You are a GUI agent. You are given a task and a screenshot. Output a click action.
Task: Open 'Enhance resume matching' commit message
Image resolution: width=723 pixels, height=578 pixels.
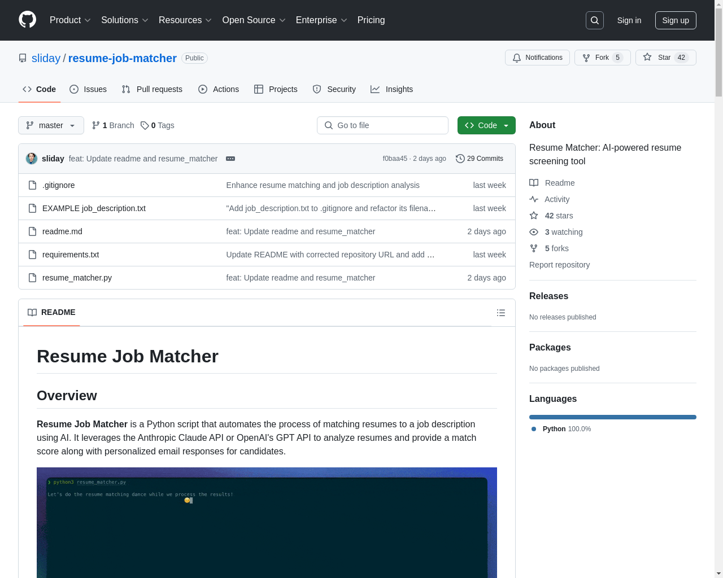(x=323, y=185)
